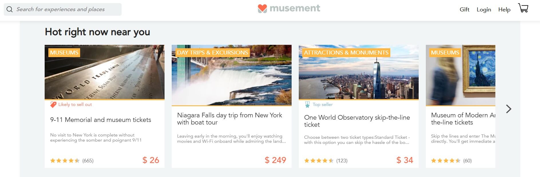
Task: Open 9-11 Memorial and museum tickets link
Action: point(100,120)
